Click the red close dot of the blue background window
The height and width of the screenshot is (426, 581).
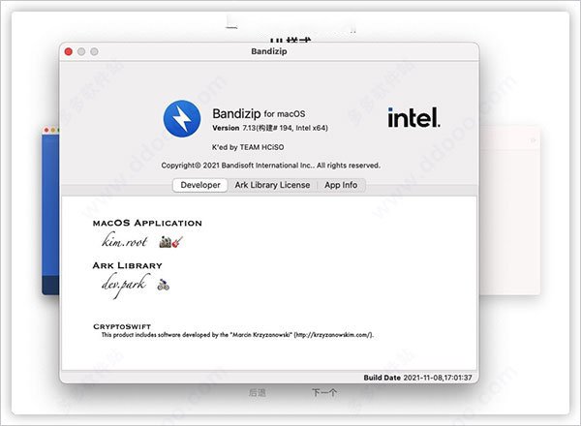point(46,130)
